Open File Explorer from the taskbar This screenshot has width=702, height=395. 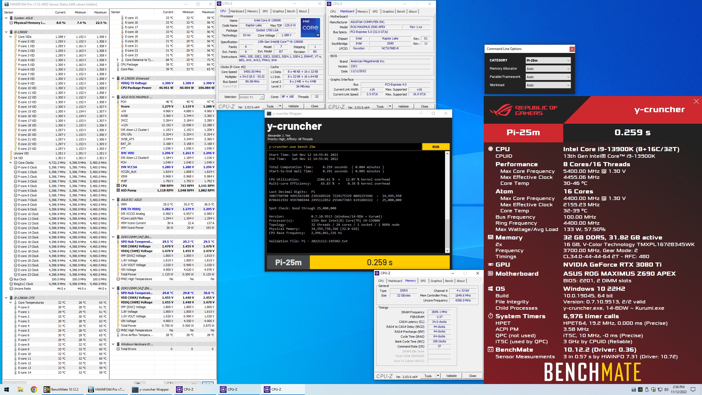point(20,389)
